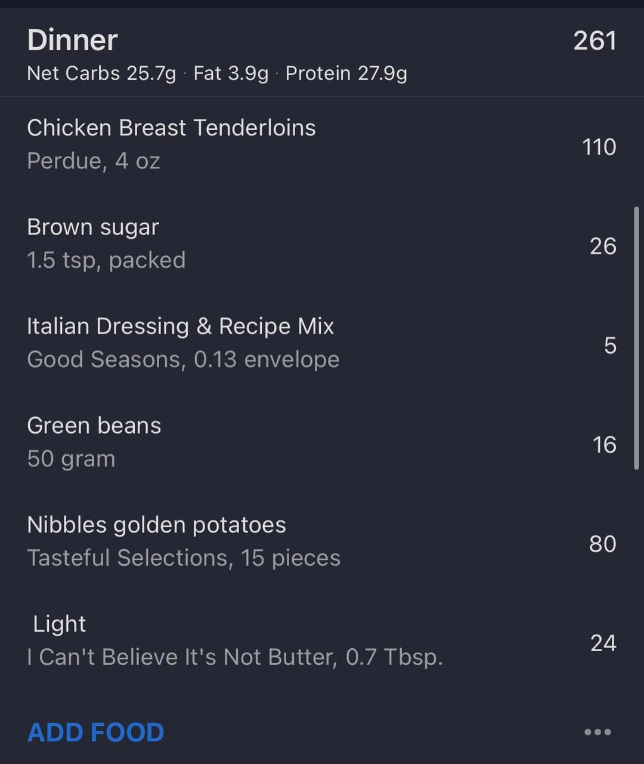The image size is (644, 764).
Task: Tap Tasteful Selections, 15 pieces serving text
Action: tap(184, 558)
